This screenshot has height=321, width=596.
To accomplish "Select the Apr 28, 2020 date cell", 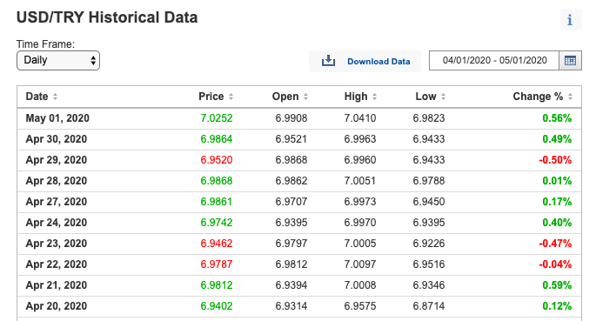I will (57, 181).
